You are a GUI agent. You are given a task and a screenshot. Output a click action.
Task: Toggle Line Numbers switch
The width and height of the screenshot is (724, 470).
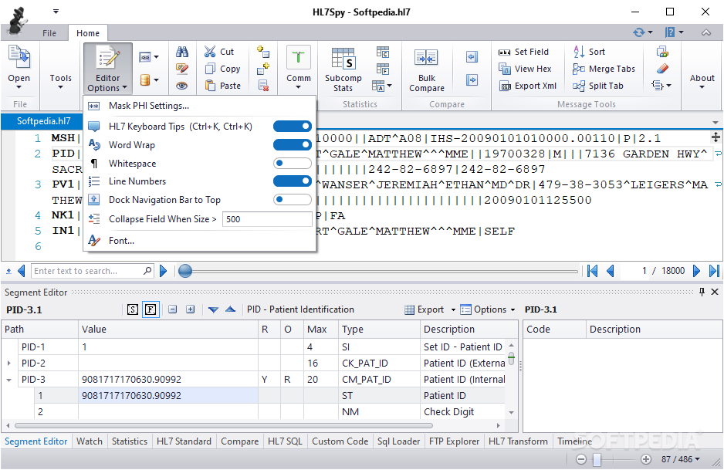pos(293,181)
